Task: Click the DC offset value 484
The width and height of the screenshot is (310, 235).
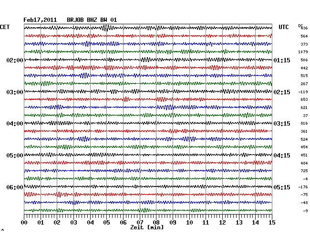Action: (x=304, y=163)
